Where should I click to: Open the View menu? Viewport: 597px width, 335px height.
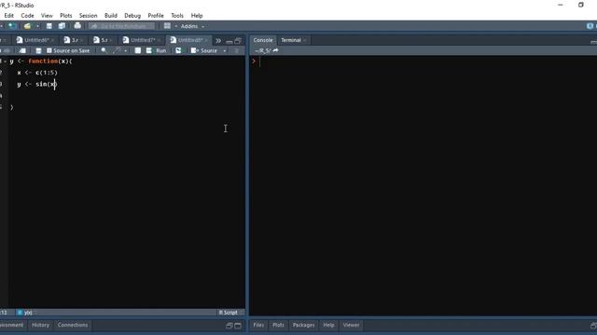coord(47,16)
